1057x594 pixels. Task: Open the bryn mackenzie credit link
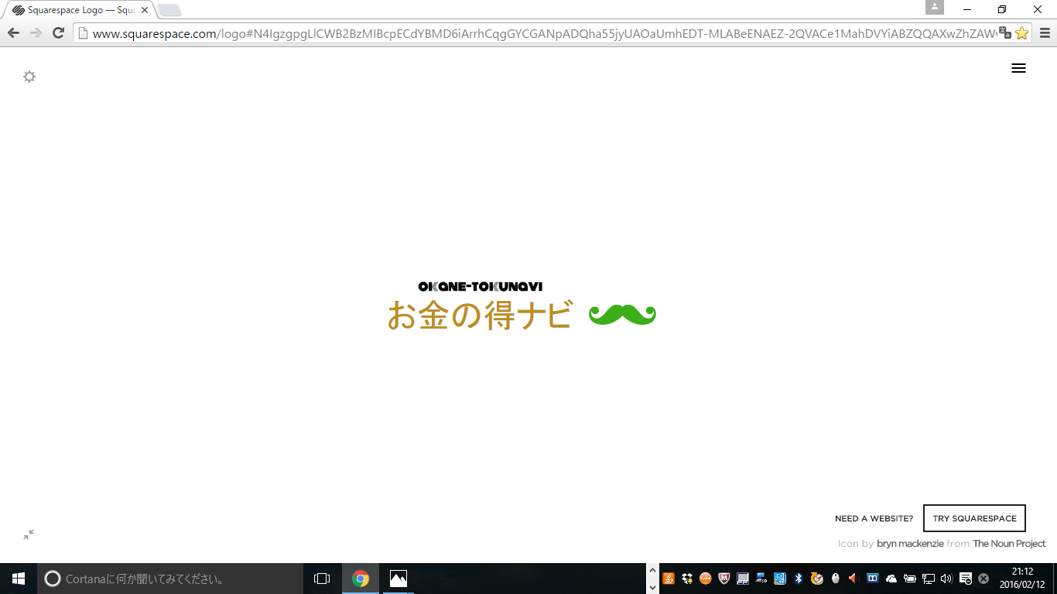pyautogui.click(x=909, y=544)
